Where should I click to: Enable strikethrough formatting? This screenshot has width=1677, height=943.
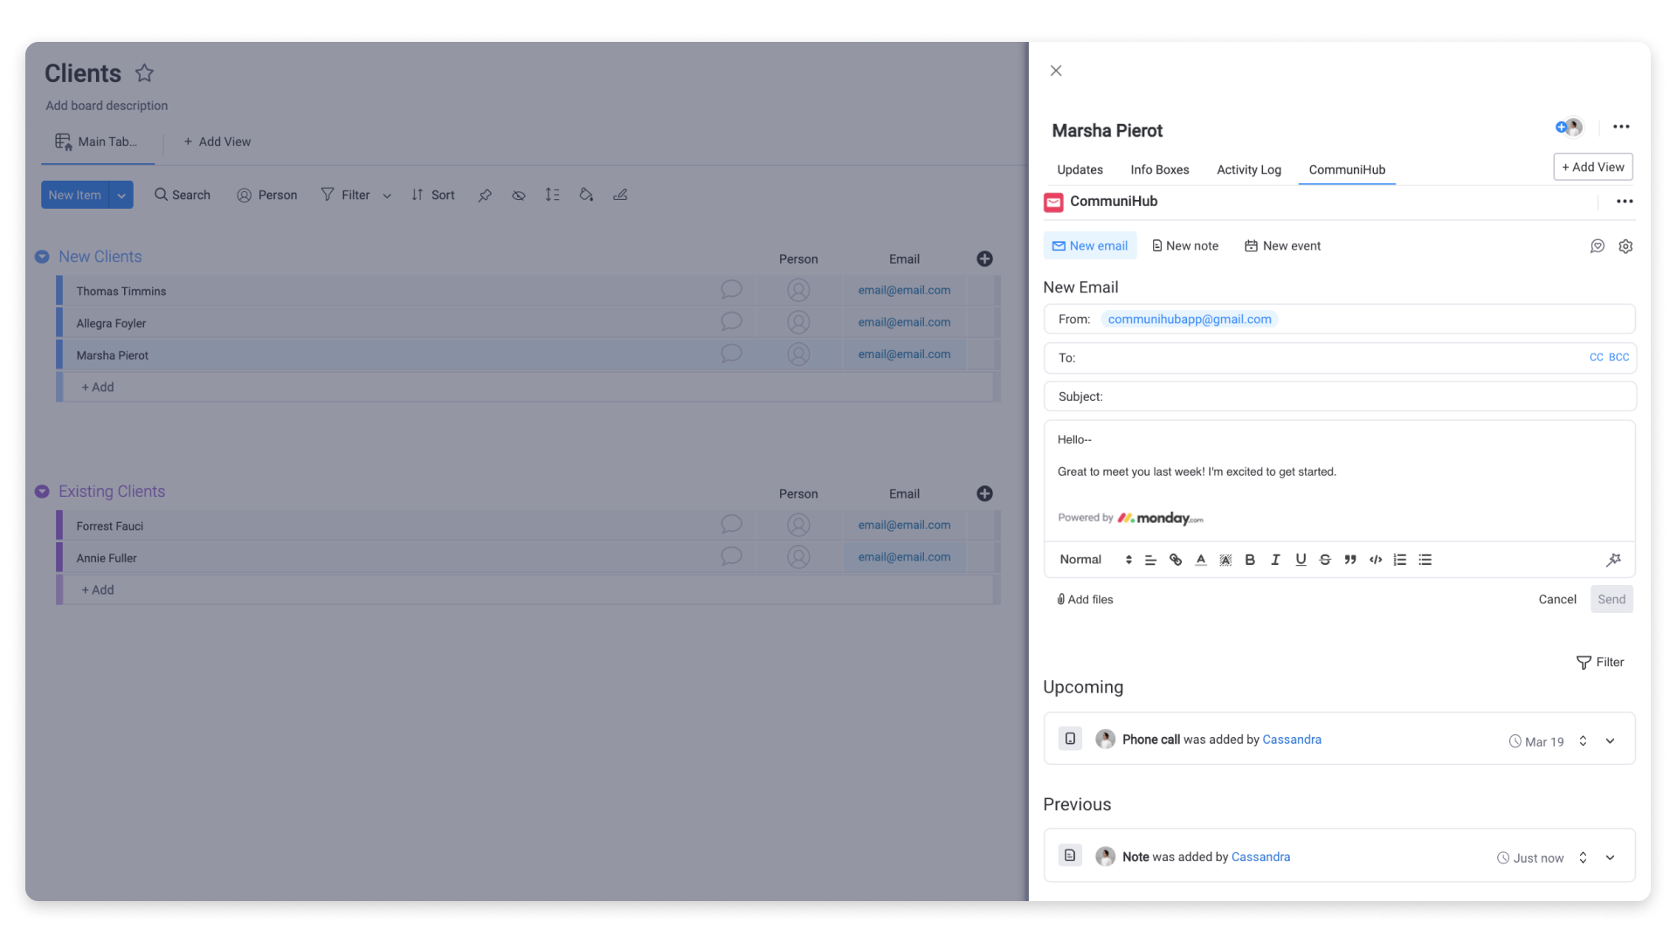[1325, 560]
